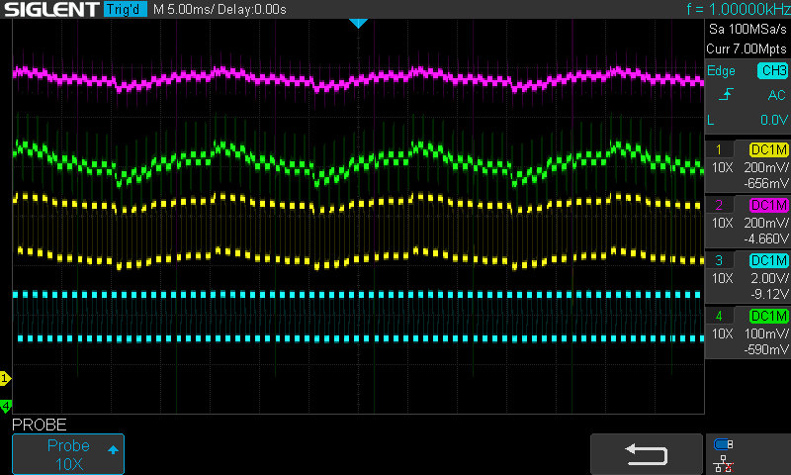Click channel 3 offset -9.12V value
Viewport: 791px width, 475px height.
coord(769,294)
